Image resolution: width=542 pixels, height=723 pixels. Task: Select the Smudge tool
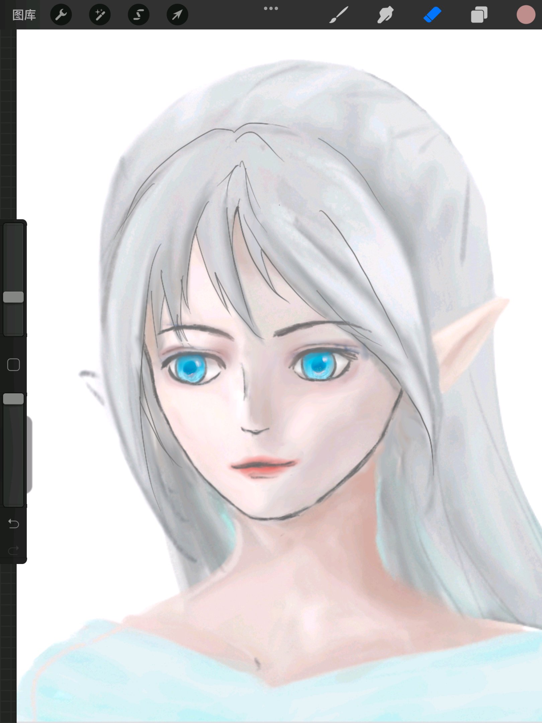[385, 15]
